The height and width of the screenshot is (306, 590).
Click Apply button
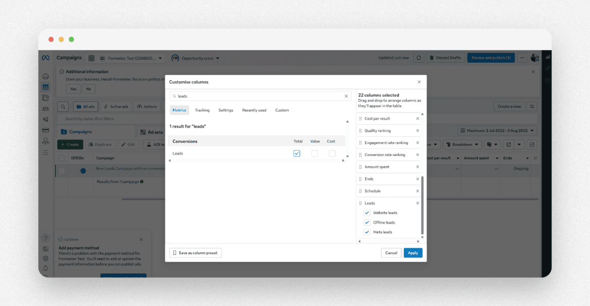click(413, 253)
